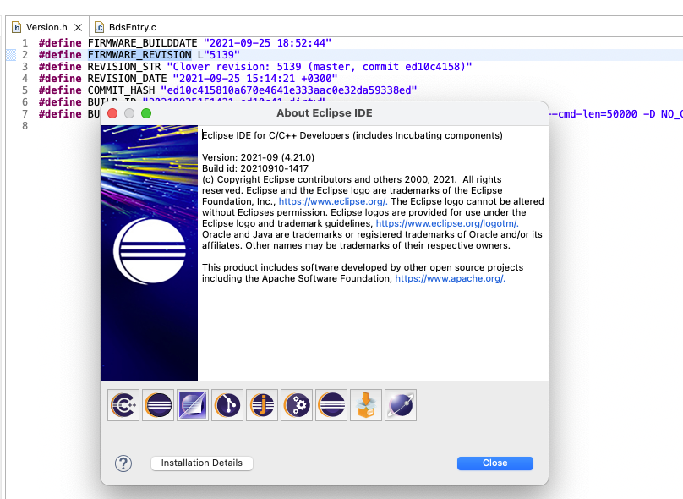Click the "Build id: 20210910-1417" text

(x=255, y=168)
